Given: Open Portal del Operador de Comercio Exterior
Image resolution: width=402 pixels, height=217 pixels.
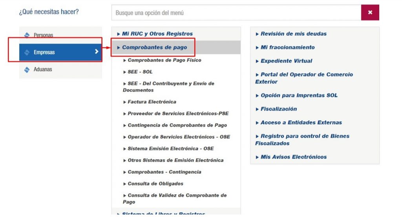Looking at the screenshot, I should point(304,78).
